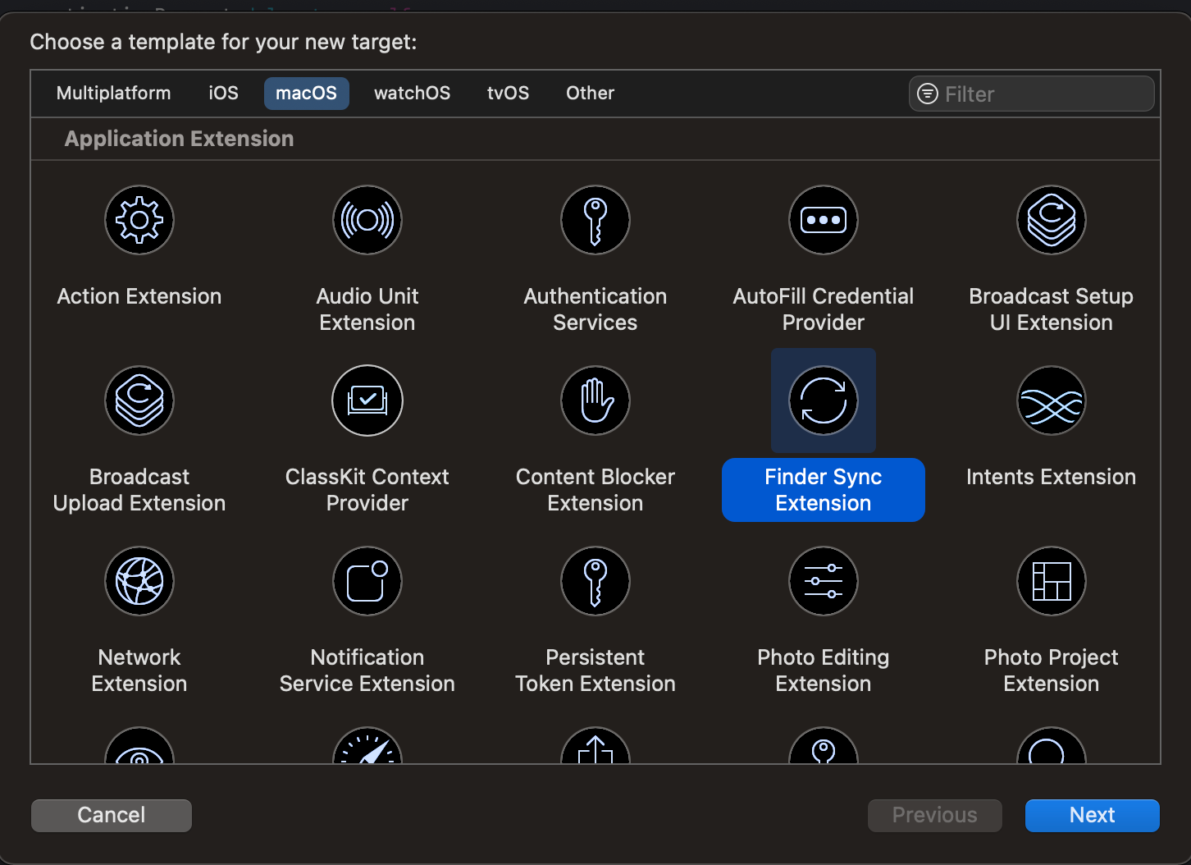Choose the Audio Unit Extension icon

pyautogui.click(x=367, y=220)
